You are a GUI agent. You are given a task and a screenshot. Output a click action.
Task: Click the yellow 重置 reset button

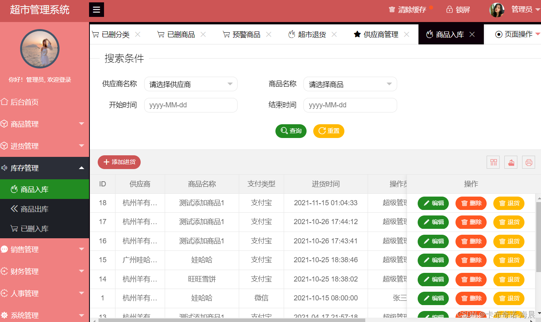pyautogui.click(x=329, y=131)
